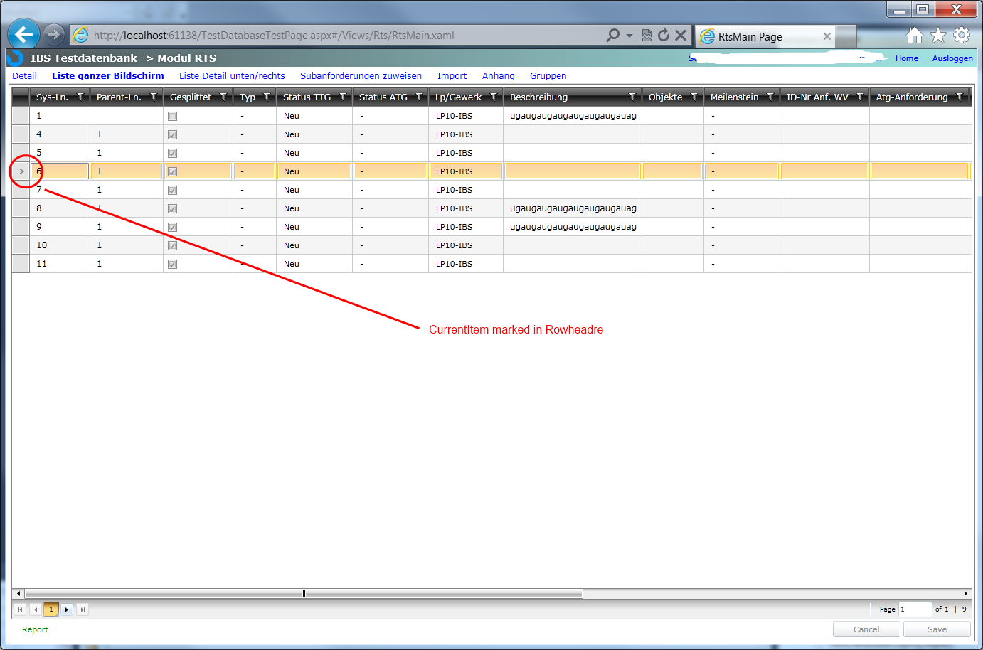This screenshot has width=983, height=650.
Task: Close the RtsMain Page tab
Action: (x=827, y=36)
